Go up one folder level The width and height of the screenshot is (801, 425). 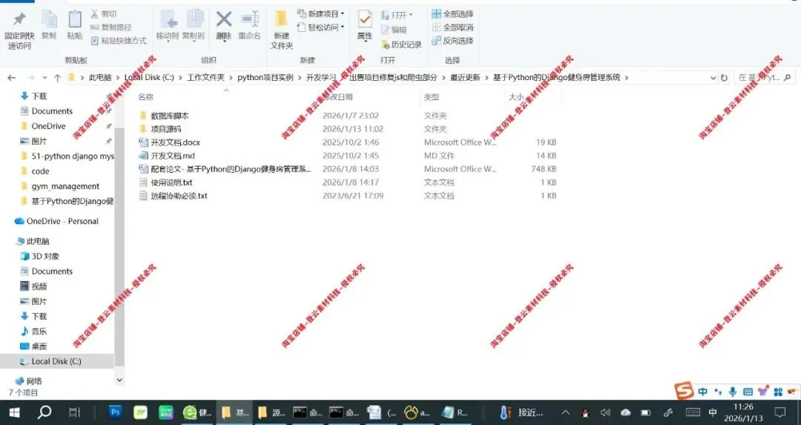(x=57, y=78)
